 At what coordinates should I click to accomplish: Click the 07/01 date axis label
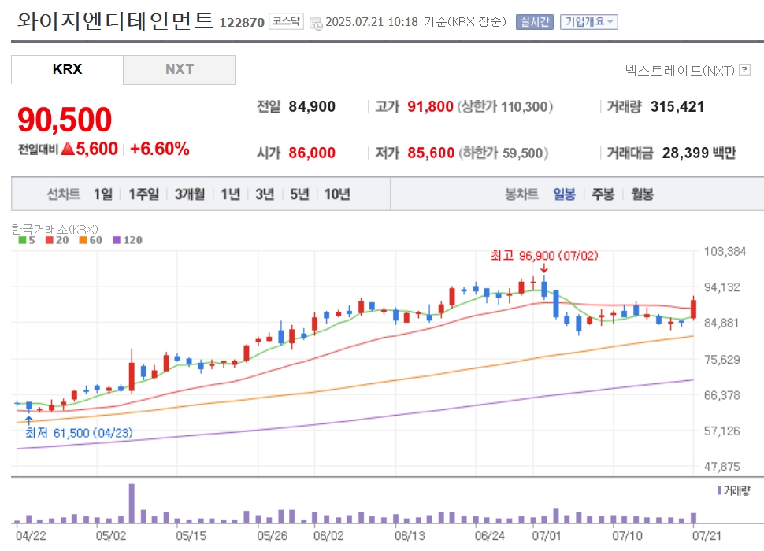pyautogui.click(x=547, y=536)
